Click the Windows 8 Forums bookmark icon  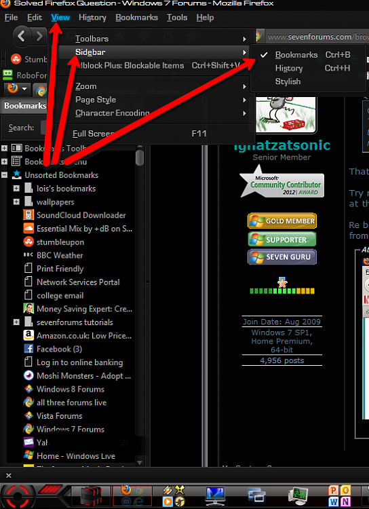point(28,389)
